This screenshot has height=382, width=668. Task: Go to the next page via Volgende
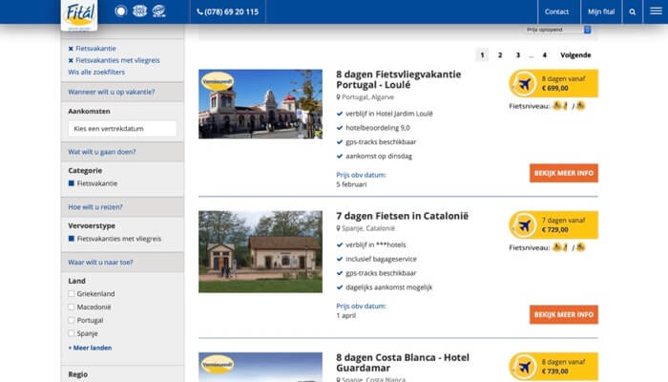pos(575,55)
